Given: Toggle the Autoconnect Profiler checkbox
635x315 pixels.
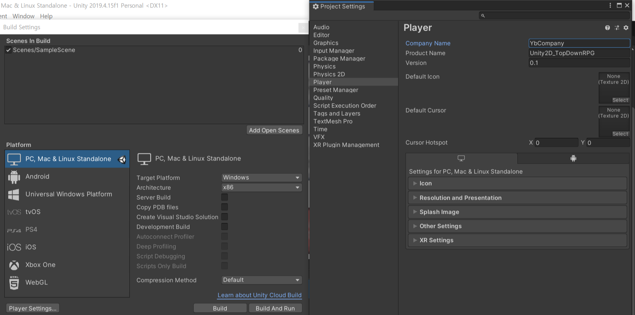Looking at the screenshot, I should 224,237.
